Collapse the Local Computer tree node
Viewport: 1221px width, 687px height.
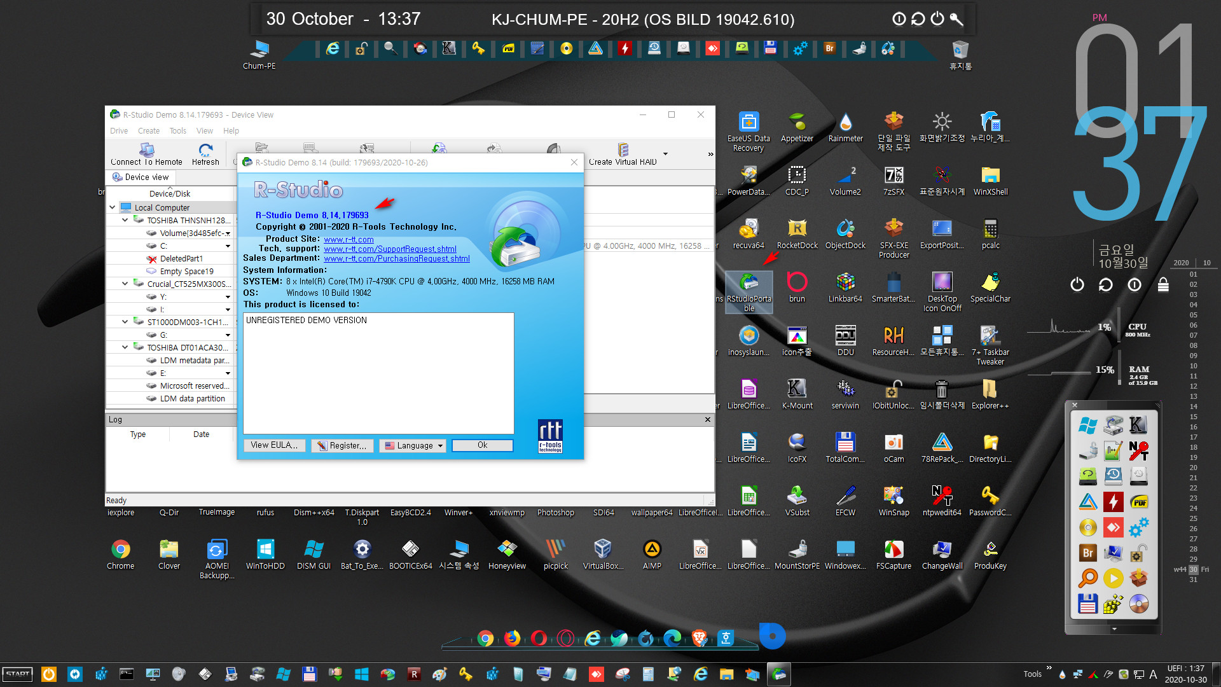(113, 207)
